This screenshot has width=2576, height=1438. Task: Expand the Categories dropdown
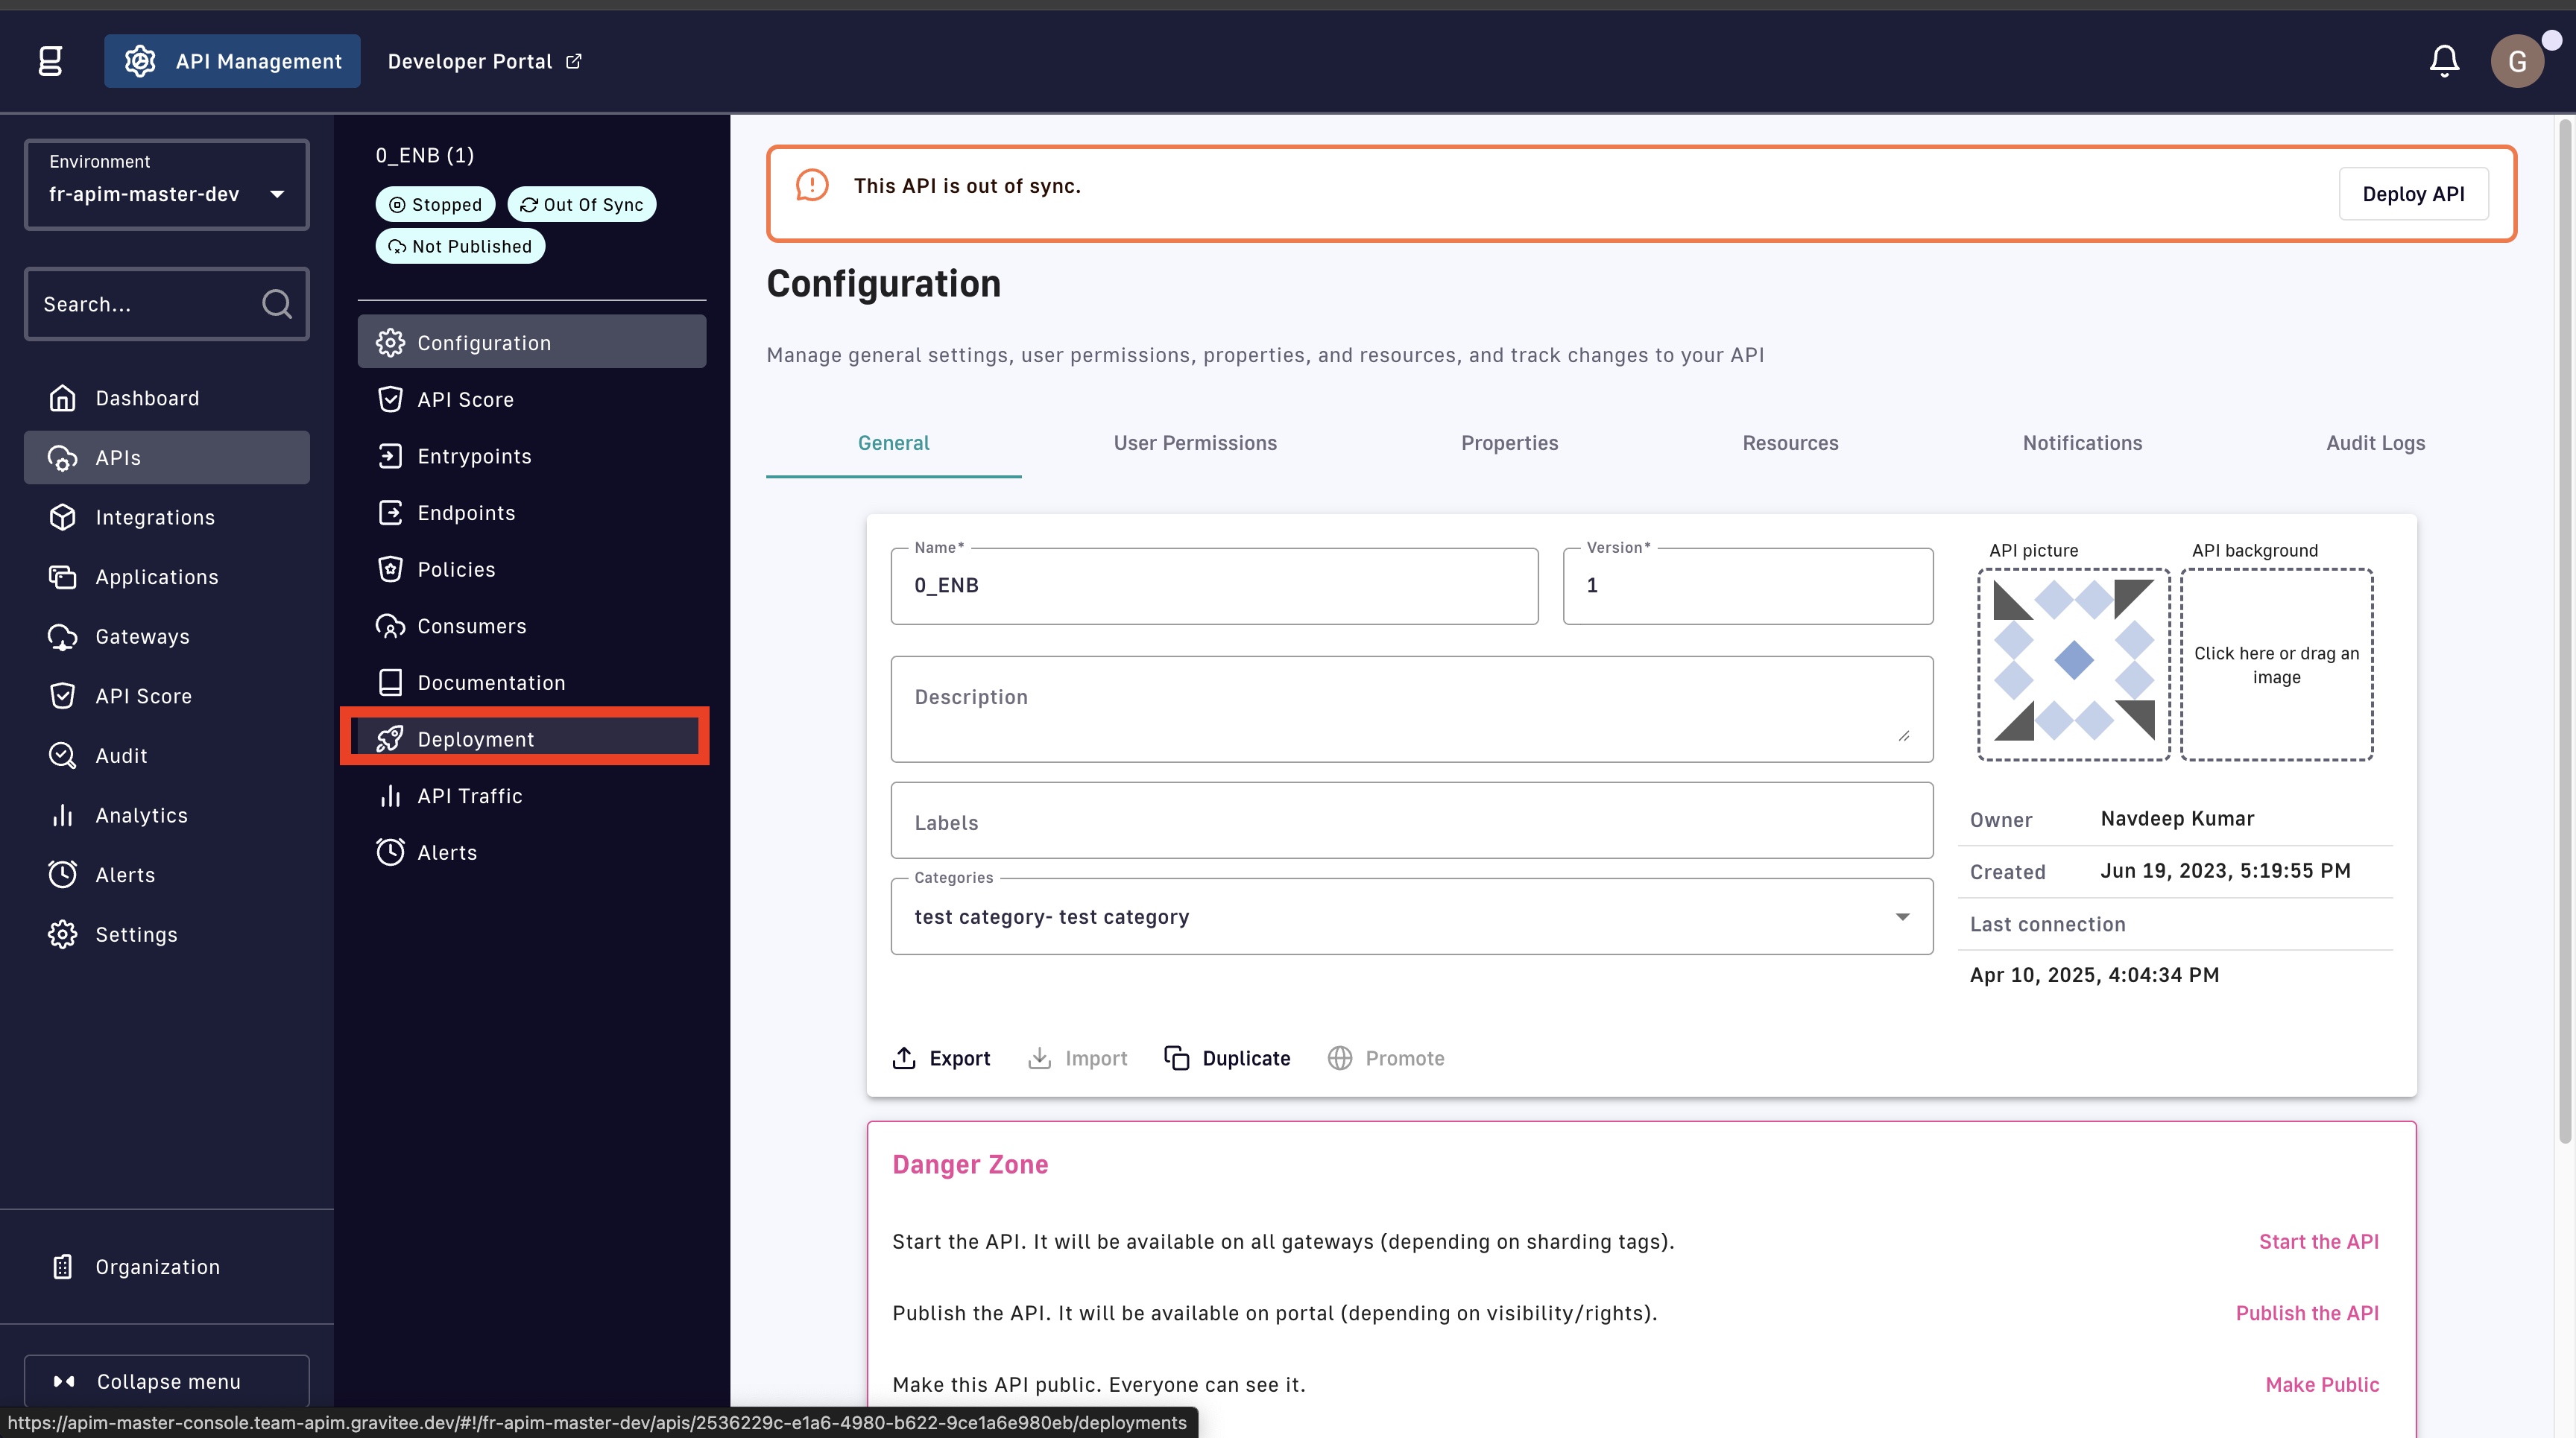click(x=1411, y=916)
